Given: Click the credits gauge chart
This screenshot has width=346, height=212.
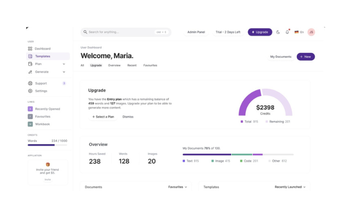Looking at the screenshot, I should pyautogui.click(x=265, y=102).
